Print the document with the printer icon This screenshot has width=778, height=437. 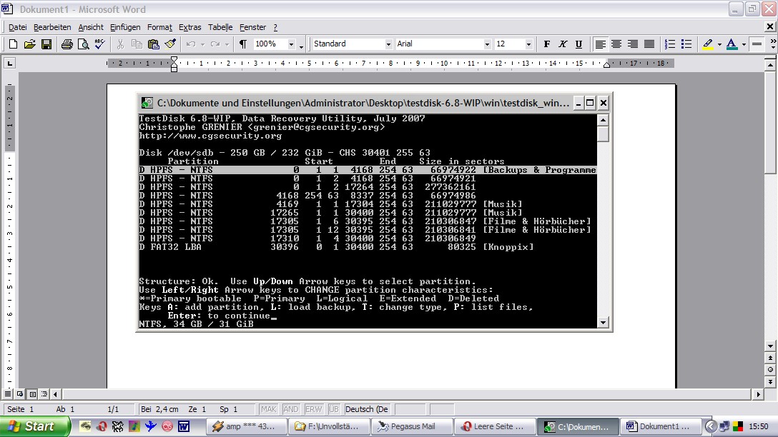[67, 44]
